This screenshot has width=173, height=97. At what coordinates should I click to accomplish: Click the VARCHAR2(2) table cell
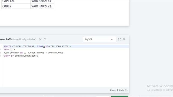click(42, 6)
